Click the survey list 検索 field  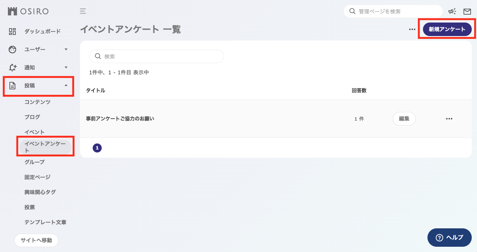click(x=161, y=56)
